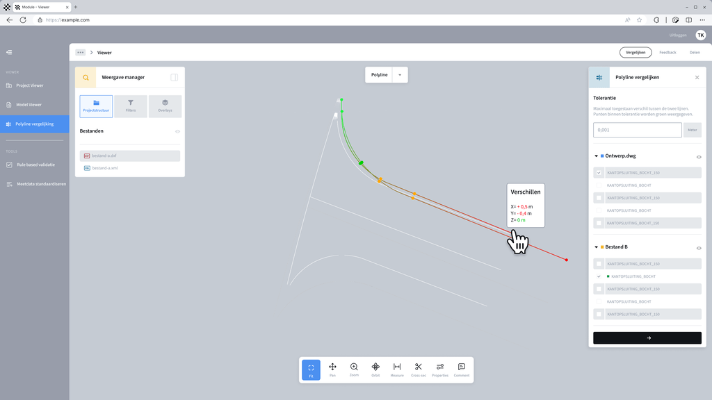Viewport: 712px width, 400px height.
Task: Collapse the Bestand B group
Action: (596, 247)
